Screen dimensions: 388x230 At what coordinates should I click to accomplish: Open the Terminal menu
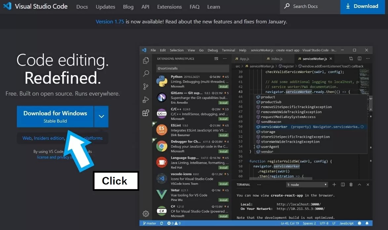[228, 50]
